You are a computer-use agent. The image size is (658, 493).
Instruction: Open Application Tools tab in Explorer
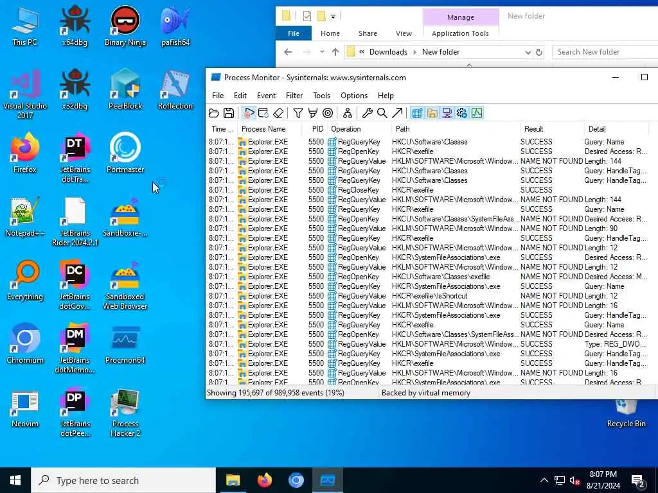tap(460, 33)
